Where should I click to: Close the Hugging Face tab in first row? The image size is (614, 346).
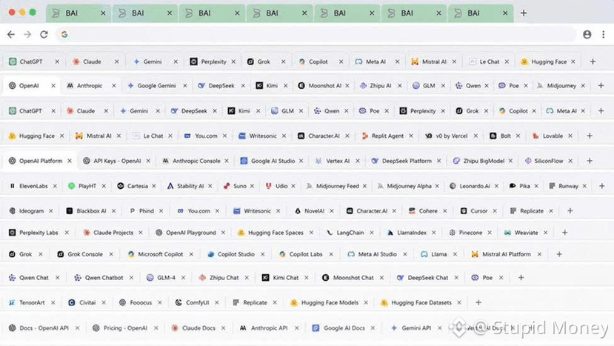pos(573,61)
